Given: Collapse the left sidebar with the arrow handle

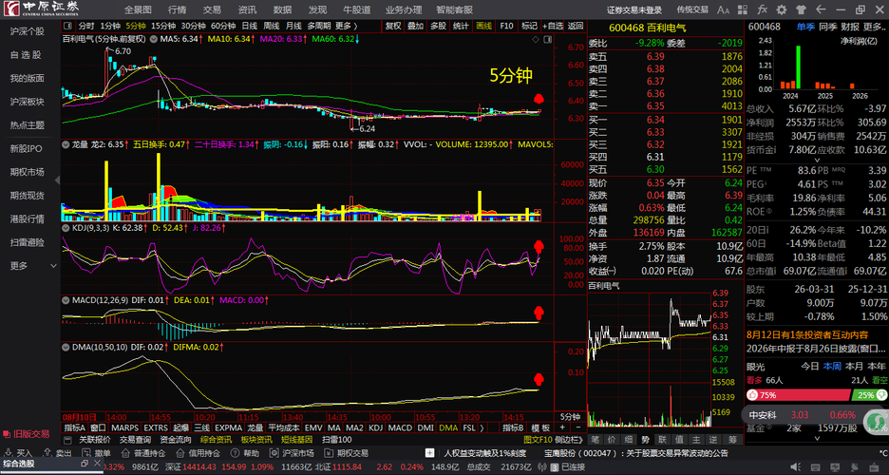Looking at the screenshot, I should pyautogui.click(x=57, y=180).
